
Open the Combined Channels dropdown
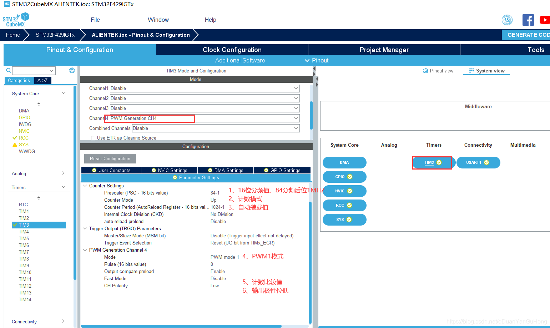(x=216, y=128)
